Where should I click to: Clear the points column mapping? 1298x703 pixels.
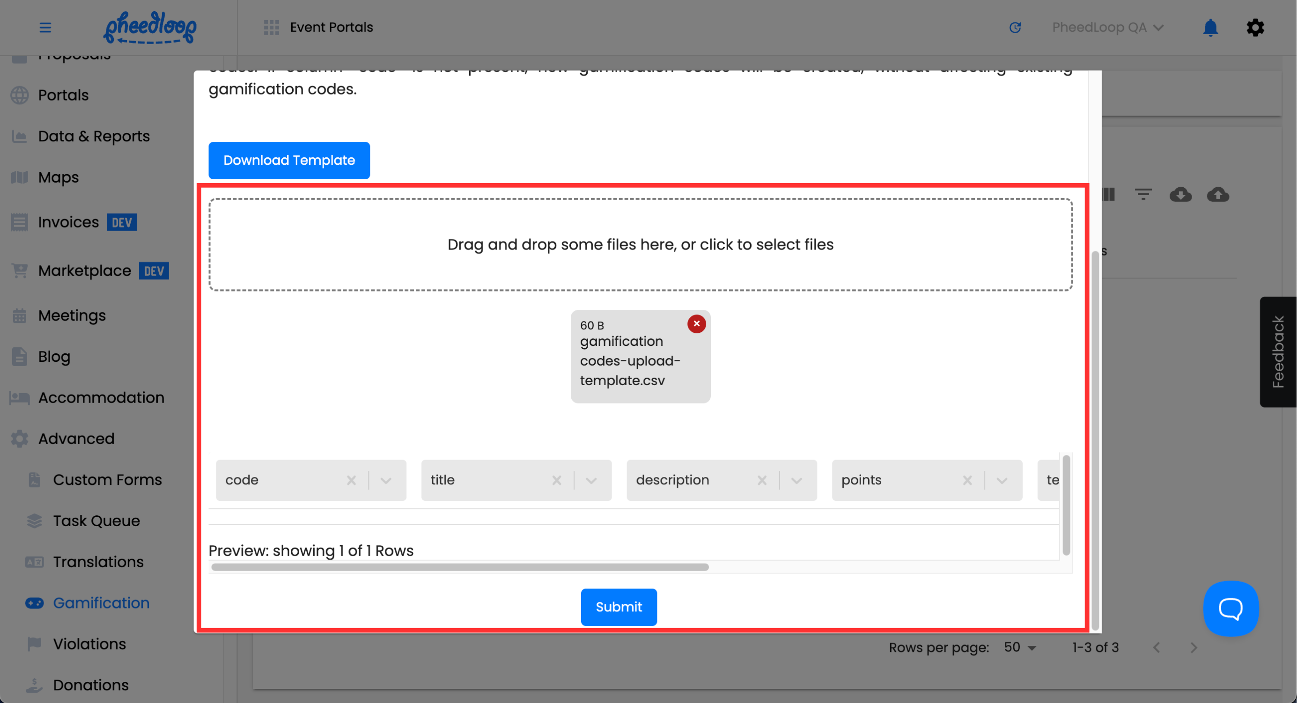pyautogui.click(x=967, y=480)
